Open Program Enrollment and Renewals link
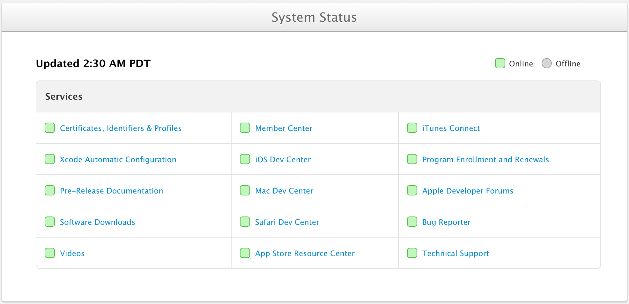Screen dimensions: 629x304 (x=486, y=160)
